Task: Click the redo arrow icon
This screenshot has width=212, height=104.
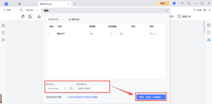Action: (x=30, y=4)
